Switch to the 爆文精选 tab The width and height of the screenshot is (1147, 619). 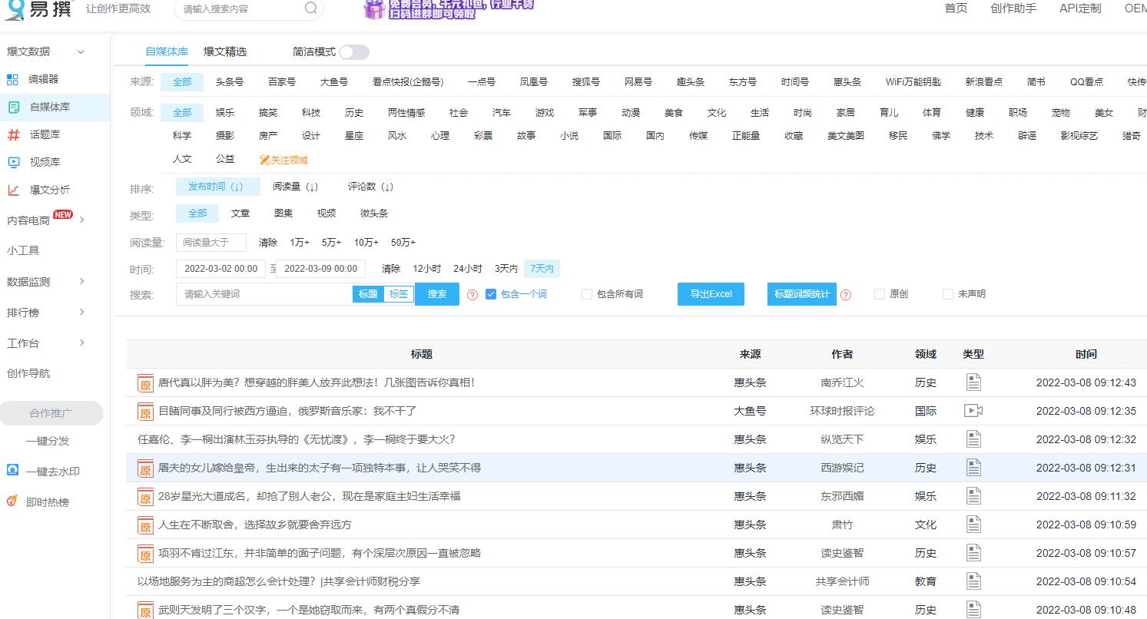pos(224,51)
